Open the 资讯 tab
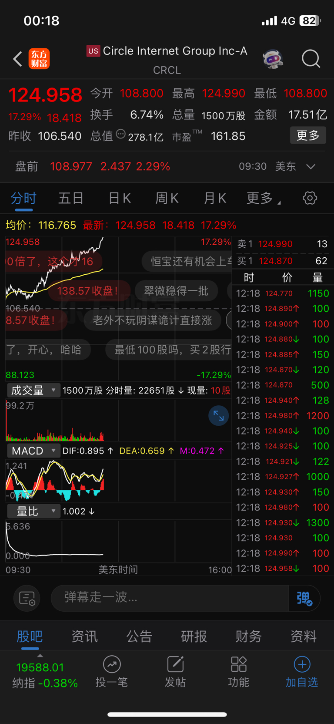334x724 pixels. click(x=84, y=636)
